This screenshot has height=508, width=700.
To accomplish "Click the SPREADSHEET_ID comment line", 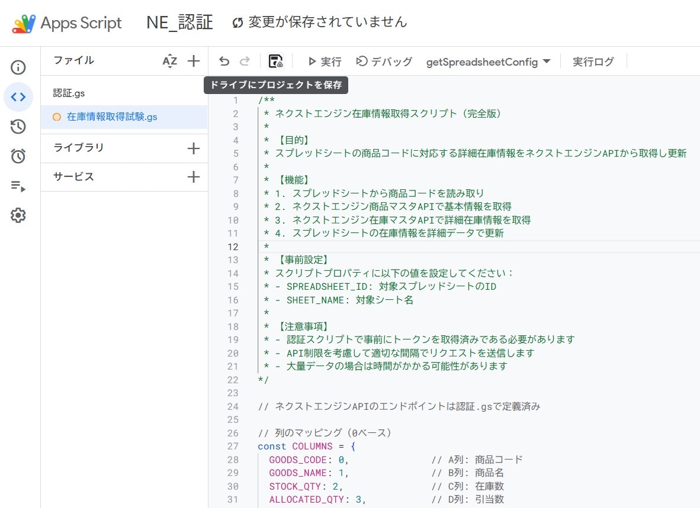I will [380, 287].
